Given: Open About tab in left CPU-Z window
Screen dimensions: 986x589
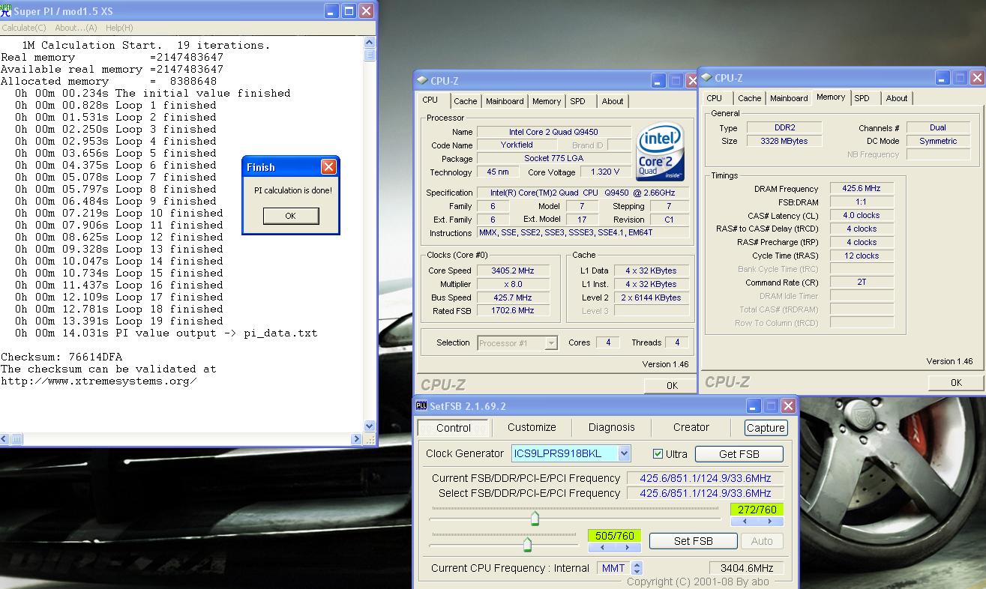Looking at the screenshot, I should [613, 101].
